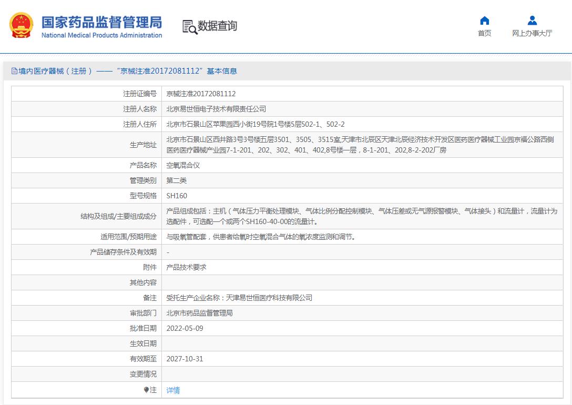This screenshot has width=572, height=405.
Task: Click the 首页 home text label
Action: [x=484, y=33]
